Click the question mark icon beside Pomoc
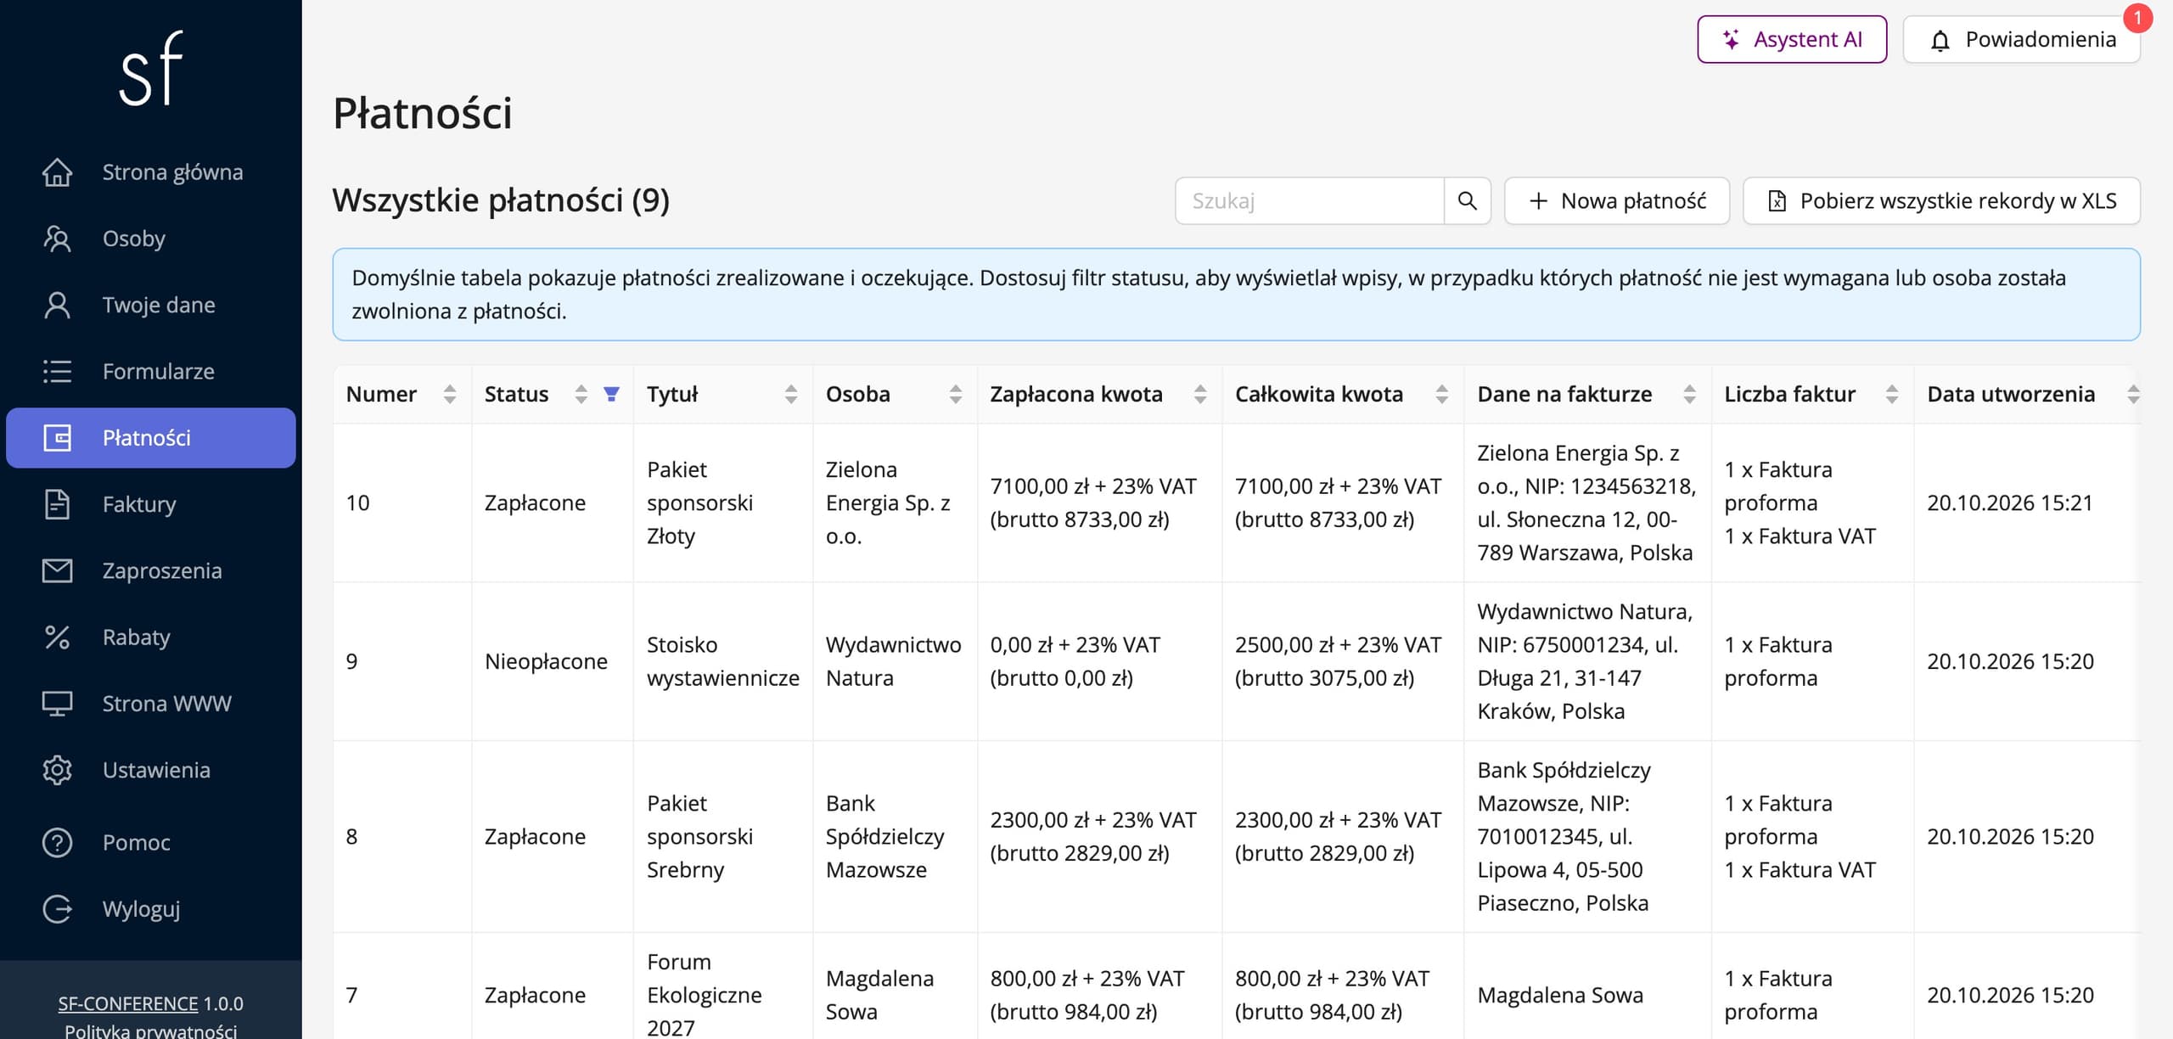Image resolution: width=2173 pixels, height=1039 pixels. (x=57, y=842)
